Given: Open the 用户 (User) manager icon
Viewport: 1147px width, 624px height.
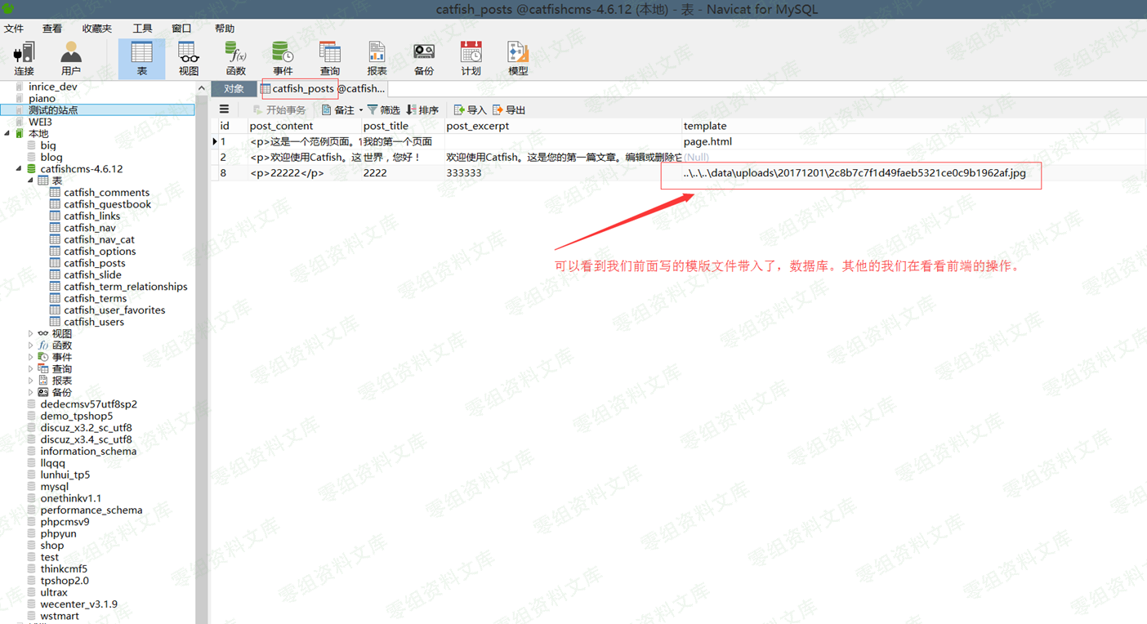Looking at the screenshot, I should (71, 59).
